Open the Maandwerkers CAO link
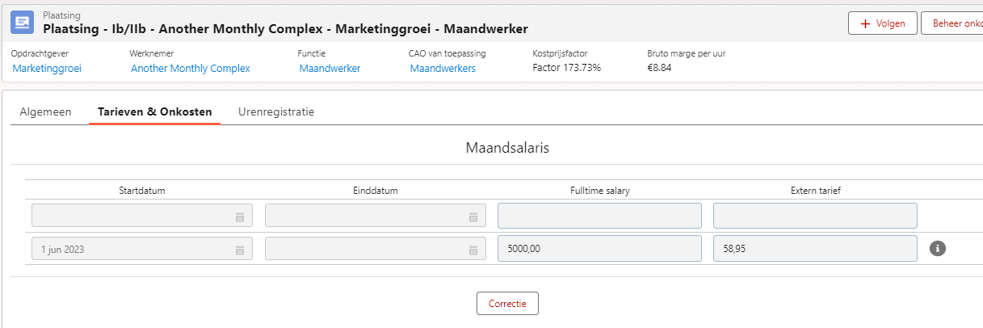 pyautogui.click(x=443, y=69)
